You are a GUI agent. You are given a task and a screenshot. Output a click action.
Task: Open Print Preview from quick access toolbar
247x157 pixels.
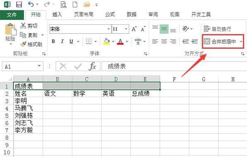[x=64, y=5]
